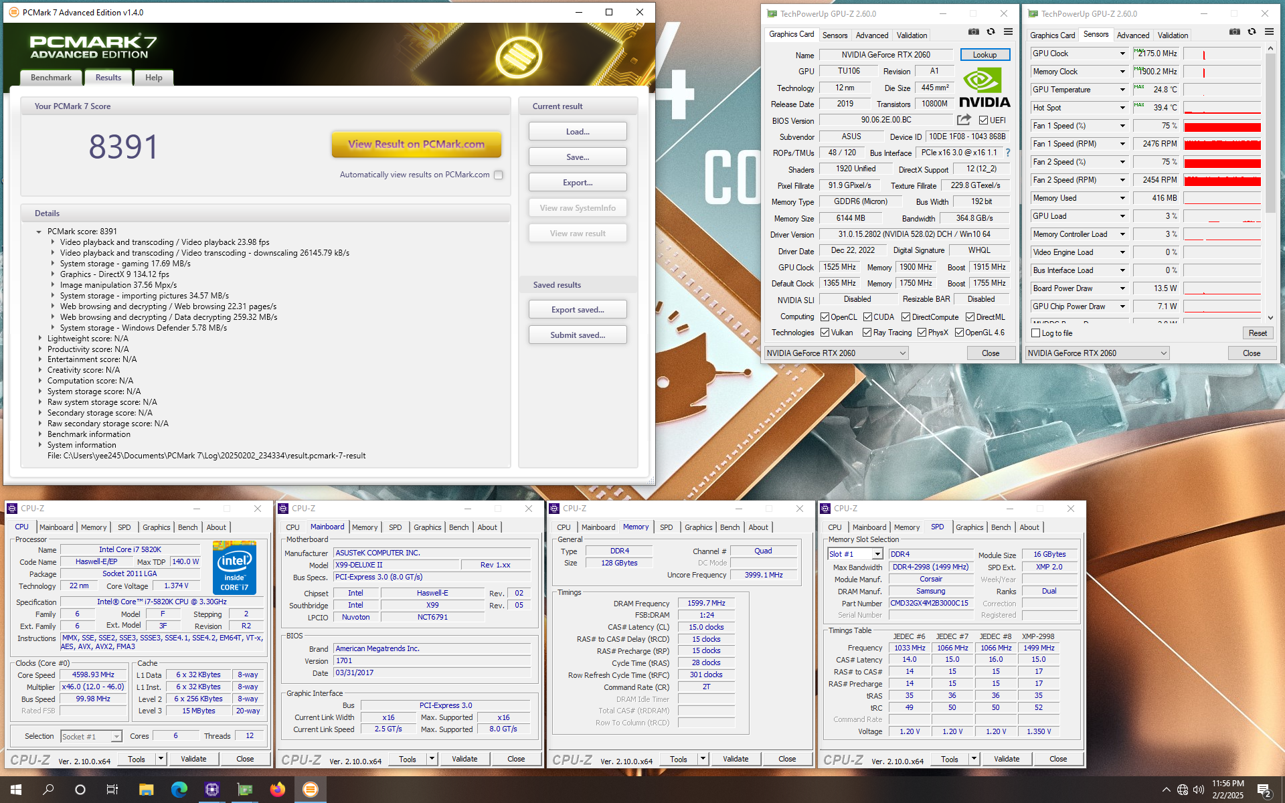
Task: Click CPU-Z title icon in the Mainboard window
Action: pyautogui.click(x=283, y=509)
